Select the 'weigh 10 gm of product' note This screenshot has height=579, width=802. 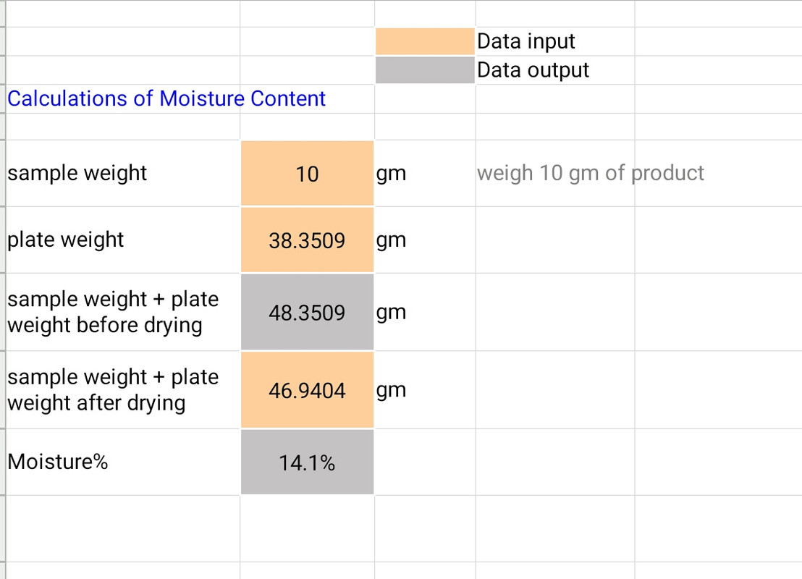pos(590,173)
